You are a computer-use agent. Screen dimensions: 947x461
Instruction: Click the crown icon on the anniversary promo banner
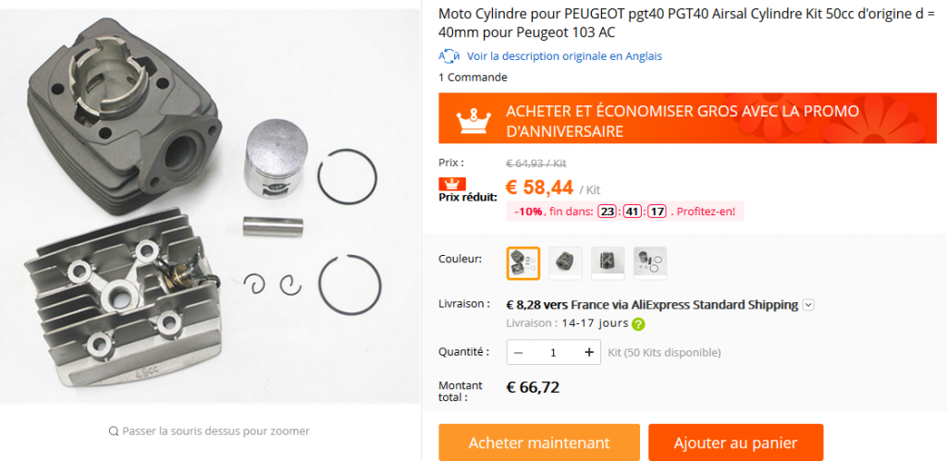pyautogui.click(x=475, y=121)
